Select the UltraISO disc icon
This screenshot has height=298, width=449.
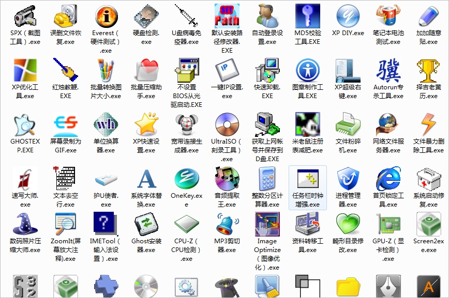point(227,124)
